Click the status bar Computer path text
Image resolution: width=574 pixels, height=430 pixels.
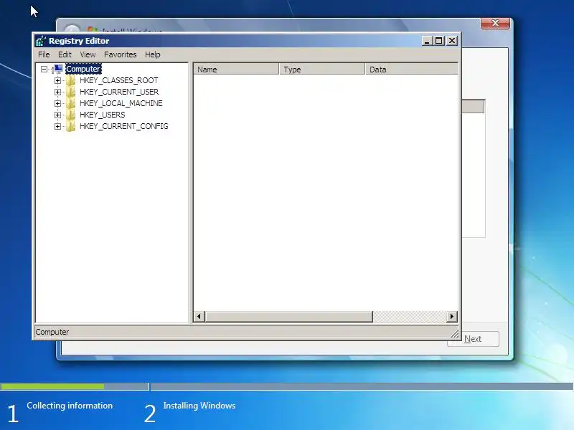[x=52, y=332]
